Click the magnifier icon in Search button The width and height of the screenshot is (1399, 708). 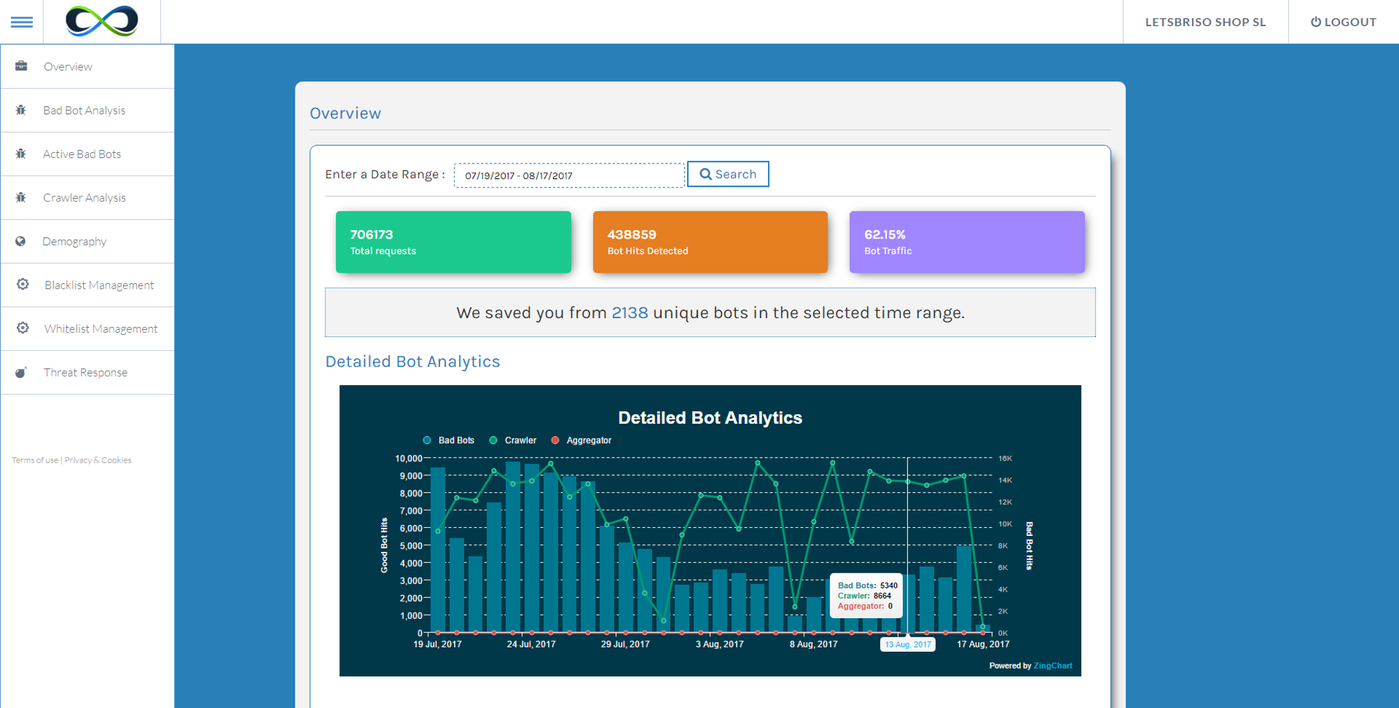coord(705,174)
